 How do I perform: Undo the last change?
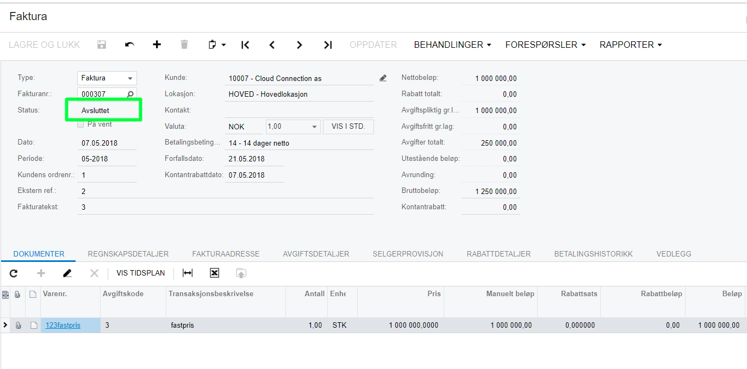click(x=129, y=45)
